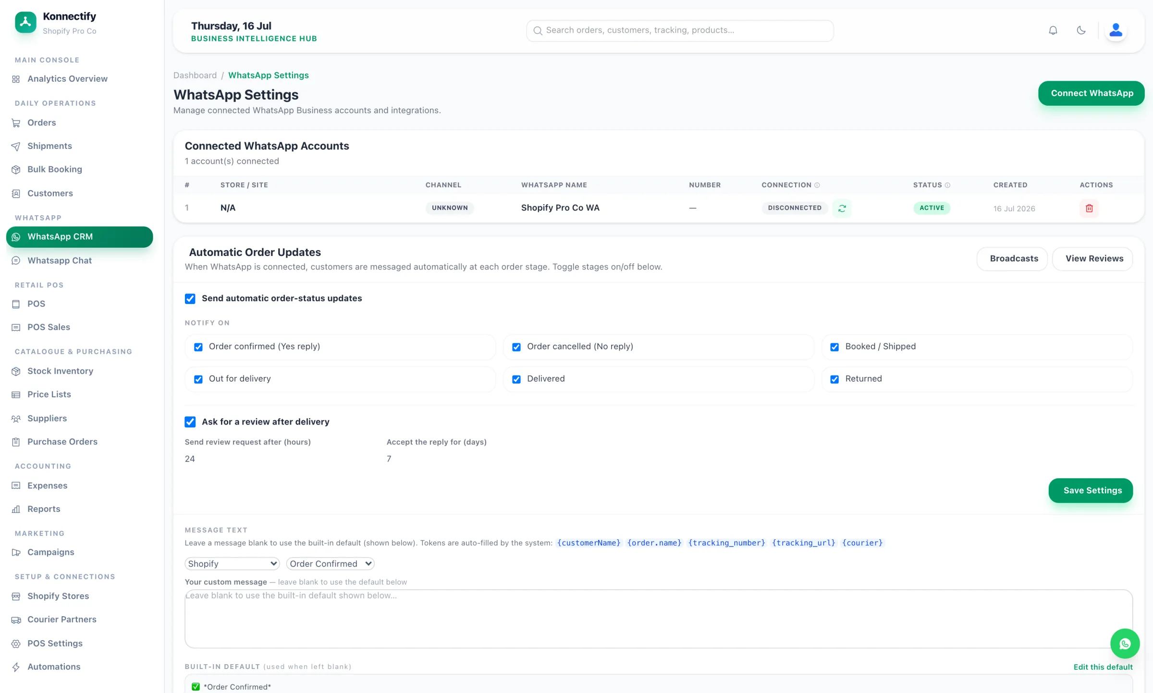The height and width of the screenshot is (693, 1153).
Task: Click the {customerName} token
Action: (x=589, y=543)
